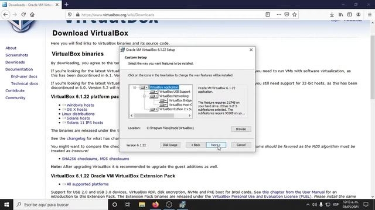Open Technical docs sidebar link
Viewport: 375px width, 210px height.
coord(25,84)
